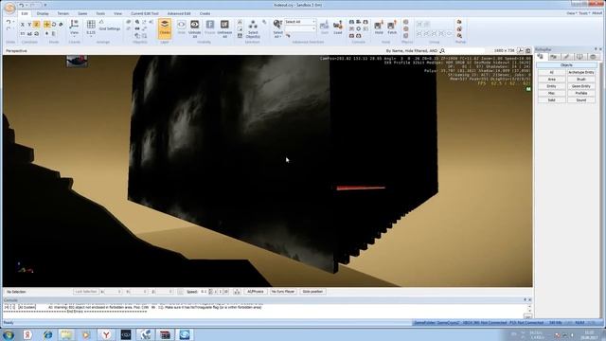Click the Entity object button
Image resolution: width=606 pixels, height=341 pixels.
click(551, 86)
